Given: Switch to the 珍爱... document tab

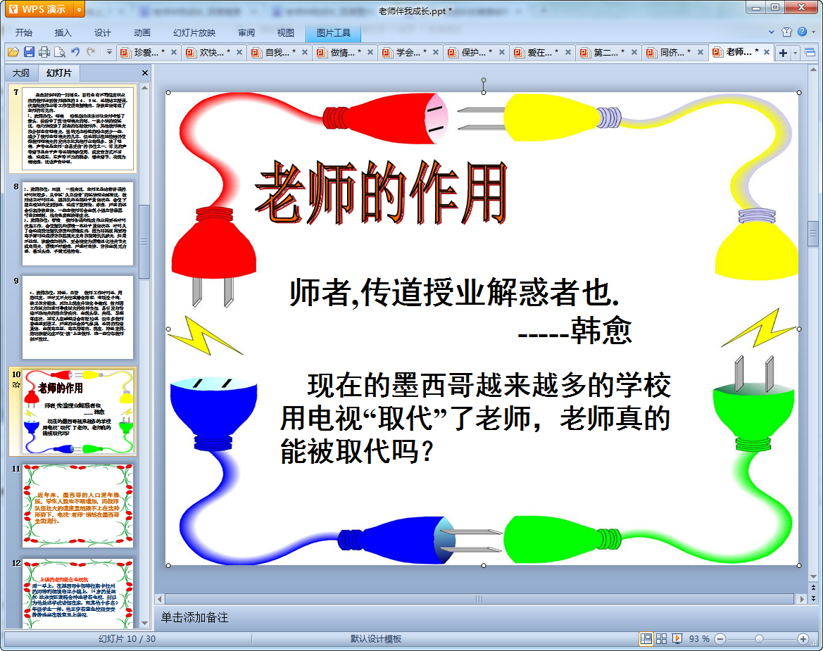Looking at the screenshot, I should pyautogui.click(x=149, y=52).
